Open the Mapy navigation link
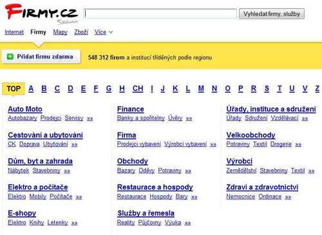Screen dimensions: 322x235 (x=61, y=32)
